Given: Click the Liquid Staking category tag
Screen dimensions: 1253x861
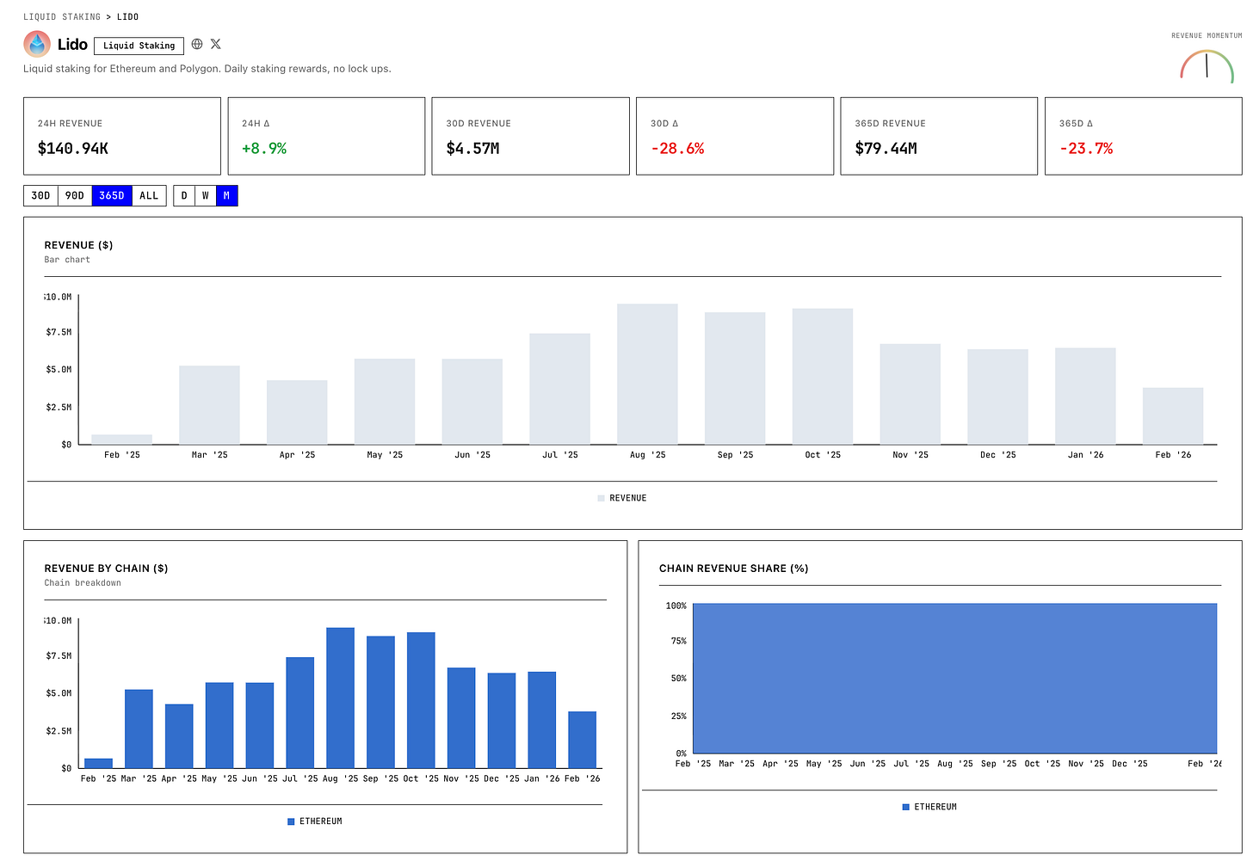Looking at the screenshot, I should (139, 46).
